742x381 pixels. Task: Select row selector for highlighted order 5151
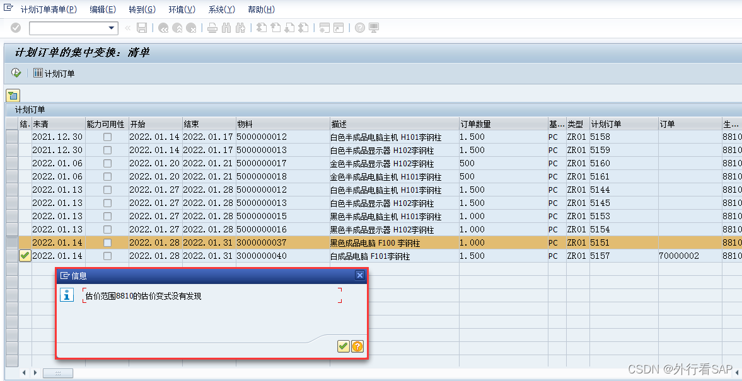tap(12, 243)
